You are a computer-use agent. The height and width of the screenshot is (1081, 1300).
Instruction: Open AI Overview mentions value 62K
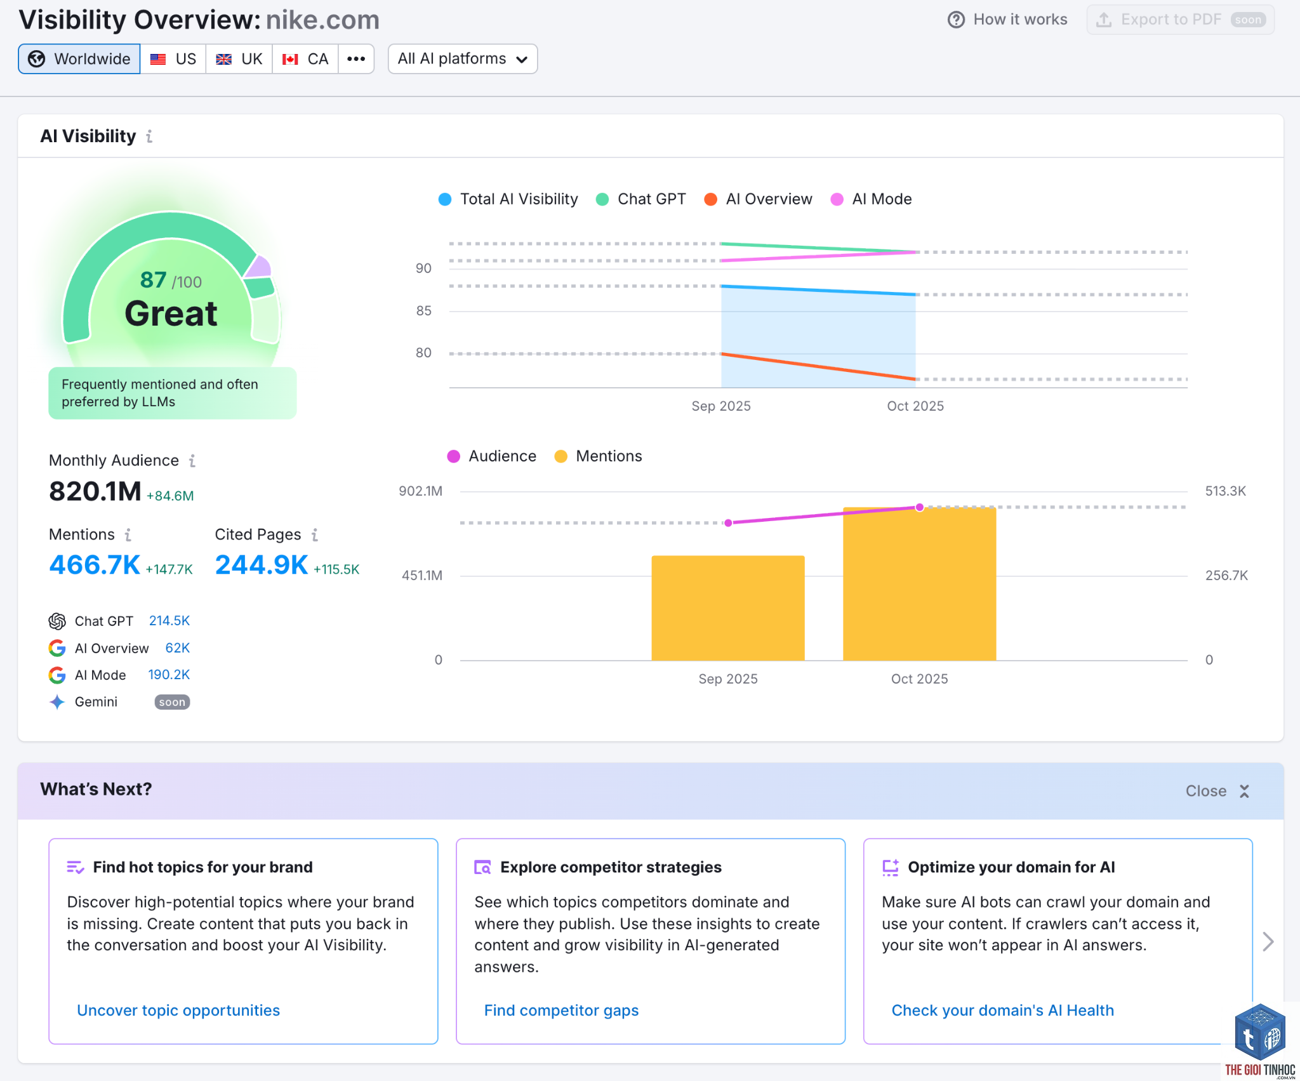[178, 648]
